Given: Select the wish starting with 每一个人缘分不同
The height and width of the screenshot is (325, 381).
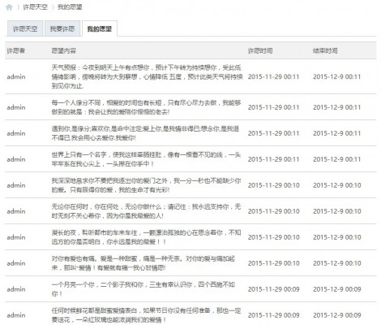Looking at the screenshot, I should [x=146, y=107].
